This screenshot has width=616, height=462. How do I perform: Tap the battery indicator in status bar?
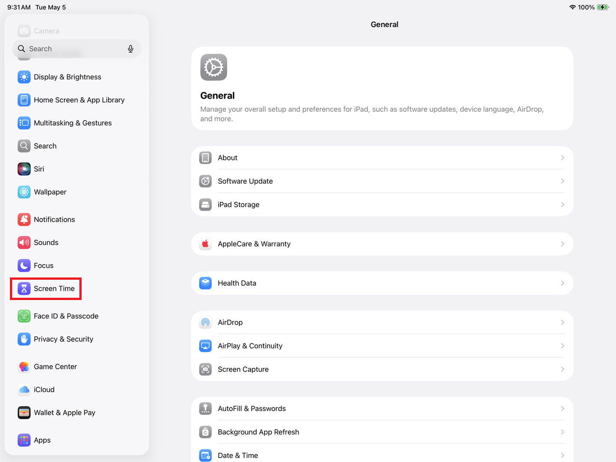pyautogui.click(x=603, y=7)
